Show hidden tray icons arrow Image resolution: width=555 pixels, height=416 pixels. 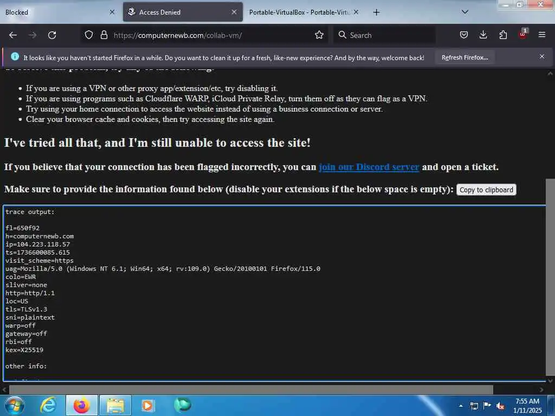click(461, 406)
